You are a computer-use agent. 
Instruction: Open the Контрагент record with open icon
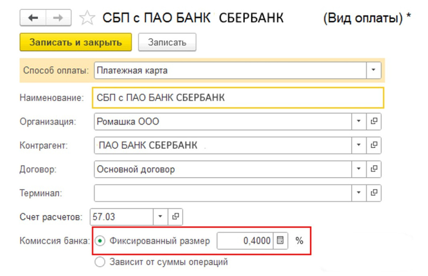coord(374,145)
